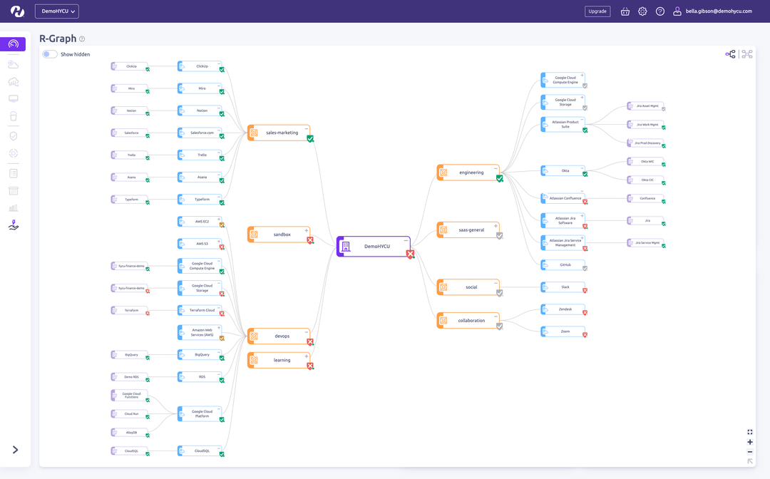Open the bar chart reports sidebar icon
The image size is (770, 479).
pos(14,208)
